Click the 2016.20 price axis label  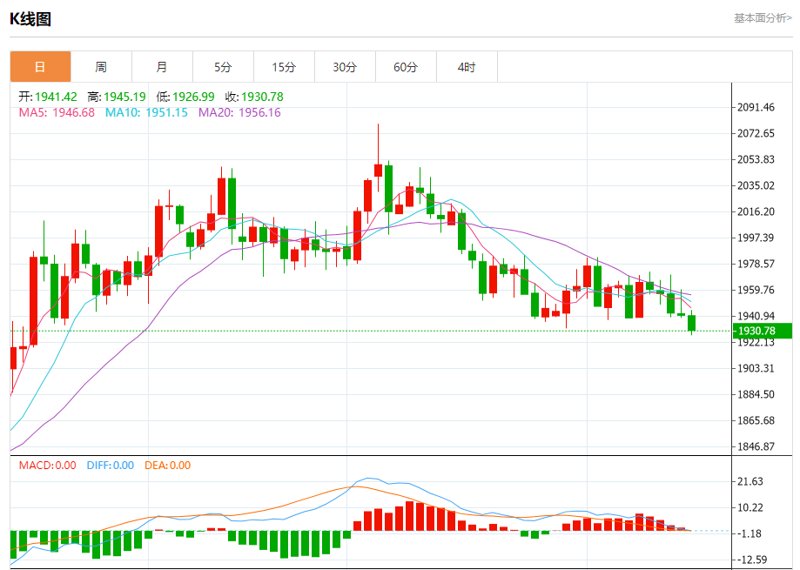click(756, 211)
